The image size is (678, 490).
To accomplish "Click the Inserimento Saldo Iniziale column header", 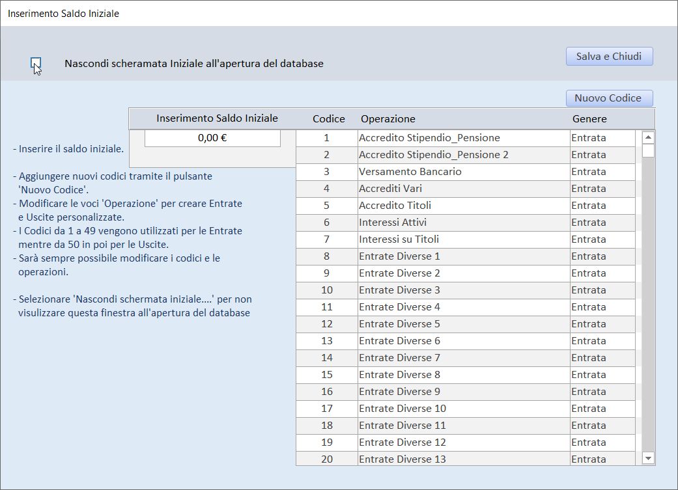I will tap(217, 118).
